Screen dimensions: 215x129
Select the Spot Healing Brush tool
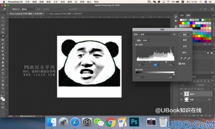(3, 40)
